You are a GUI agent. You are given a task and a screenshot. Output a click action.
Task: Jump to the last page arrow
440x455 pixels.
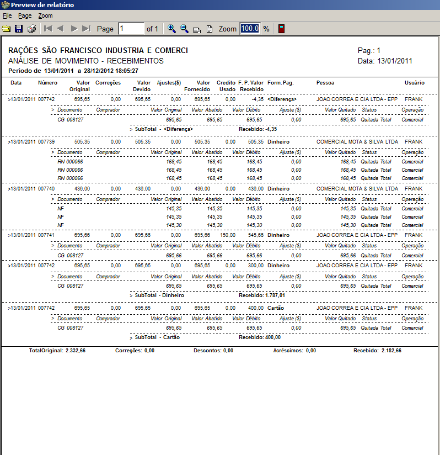click(x=86, y=29)
